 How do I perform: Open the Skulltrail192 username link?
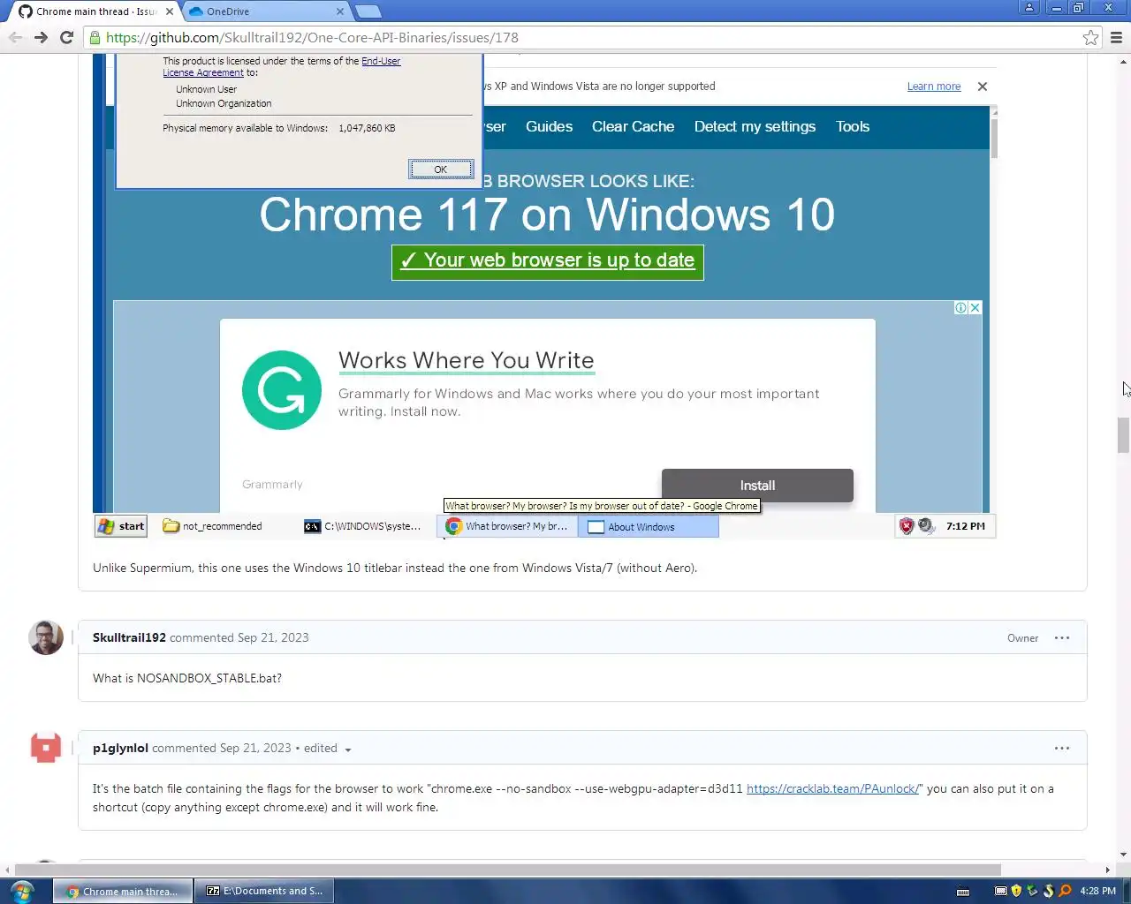[x=129, y=637]
